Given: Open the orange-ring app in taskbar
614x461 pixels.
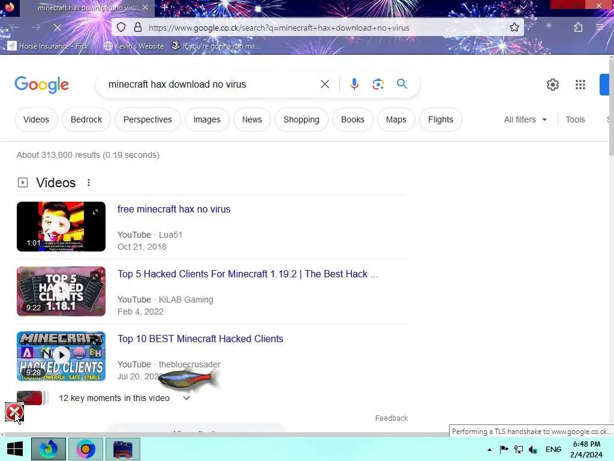Looking at the screenshot, I should [x=86, y=449].
